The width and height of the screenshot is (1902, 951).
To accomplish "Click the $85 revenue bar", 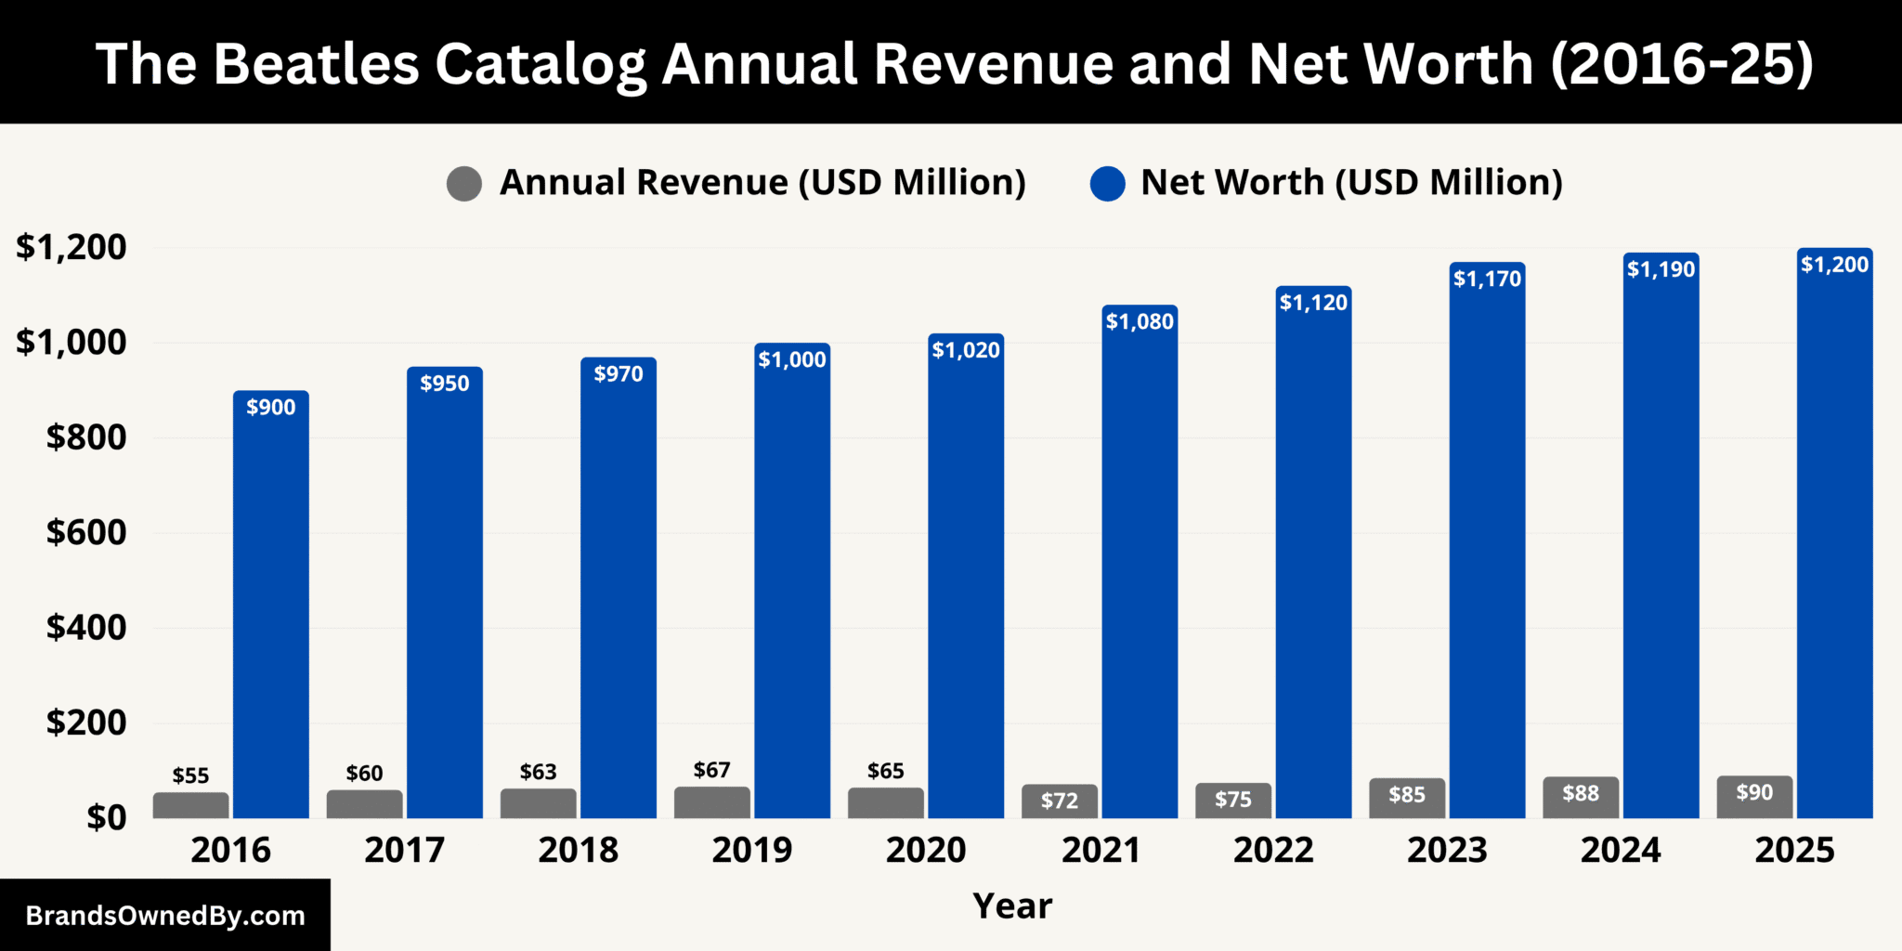I will [x=1406, y=798].
